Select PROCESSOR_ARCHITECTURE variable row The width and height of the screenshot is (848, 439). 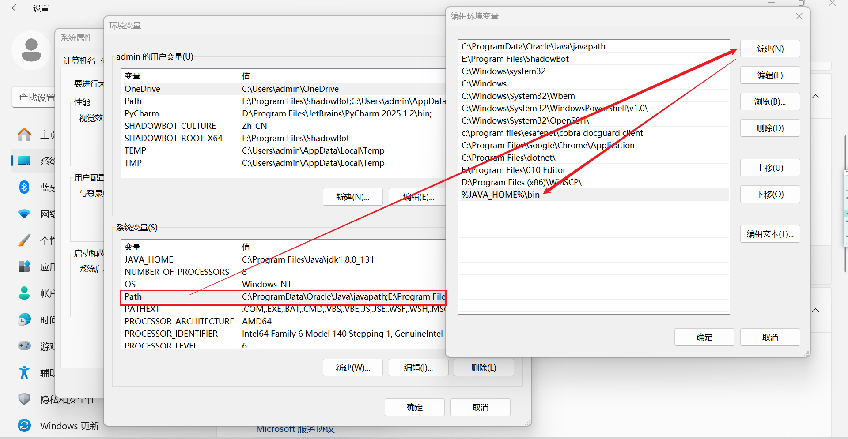pos(284,321)
